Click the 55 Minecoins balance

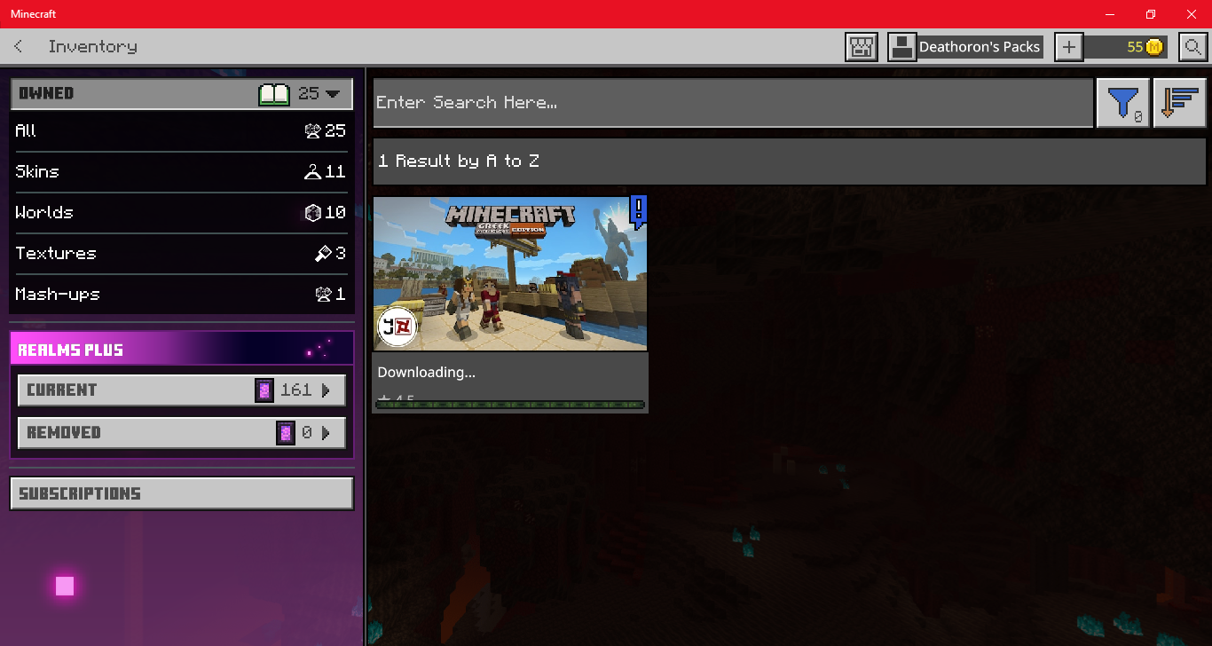point(1127,47)
